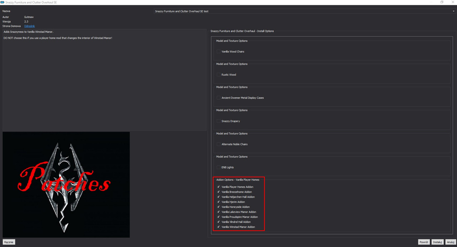
Task: Select the DO NOT choose warning text
Action: pos(58,38)
